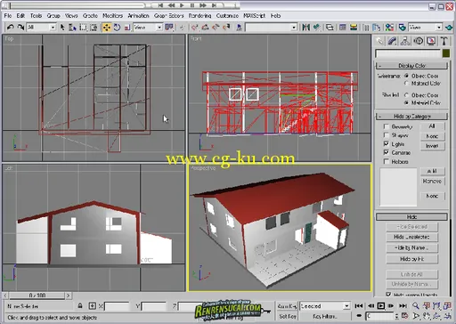Click Zoom Extents All viewport icon
The width and height of the screenshot is (456, 324).
click(447, 306)
